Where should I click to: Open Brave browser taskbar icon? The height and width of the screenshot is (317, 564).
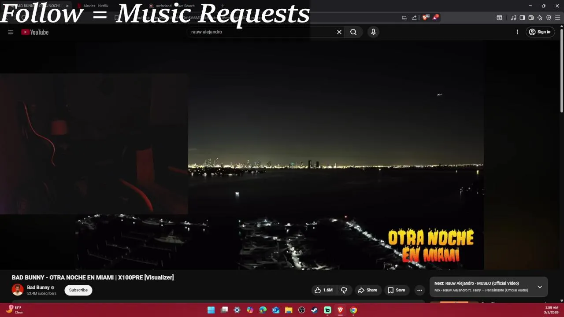(x=340, y=310)
